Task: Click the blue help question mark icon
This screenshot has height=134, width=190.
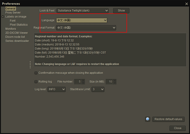Action: 148,119
